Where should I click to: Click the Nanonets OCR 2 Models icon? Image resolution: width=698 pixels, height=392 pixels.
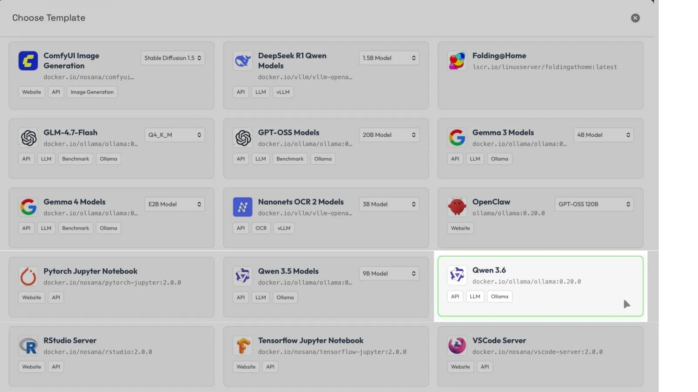tap(243, 207)
